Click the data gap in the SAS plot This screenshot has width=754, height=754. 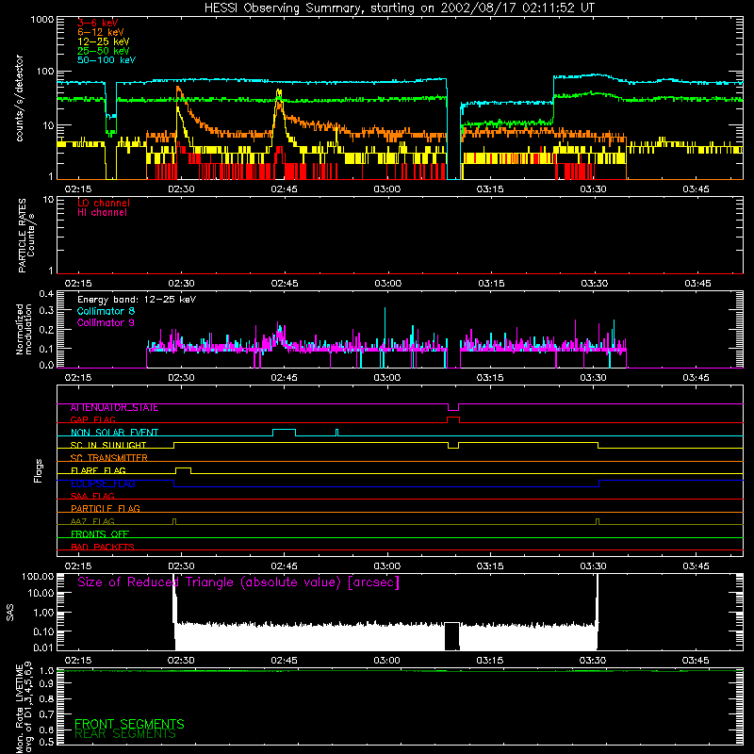pos(451,636)
